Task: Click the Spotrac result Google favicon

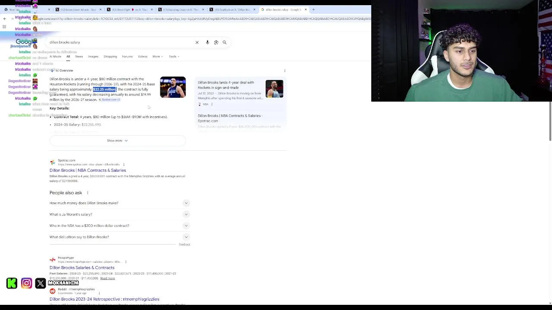Action: coord(53,162)
